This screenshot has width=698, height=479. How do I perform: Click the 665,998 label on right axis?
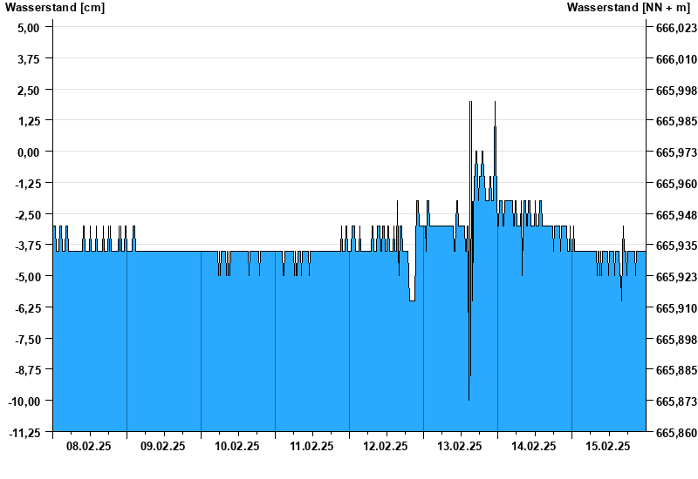(x=677, y=91)
